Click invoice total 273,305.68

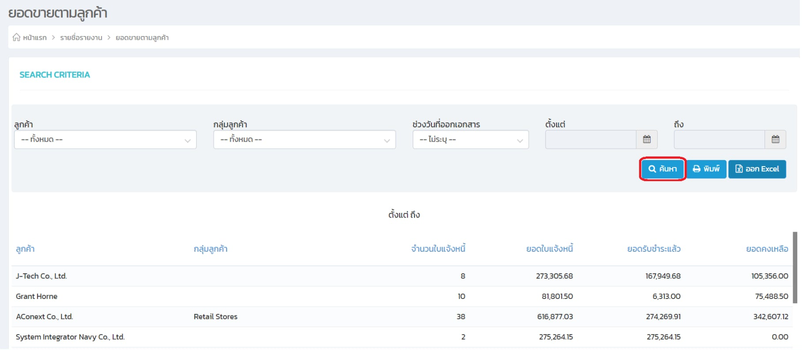pos(554,276)
